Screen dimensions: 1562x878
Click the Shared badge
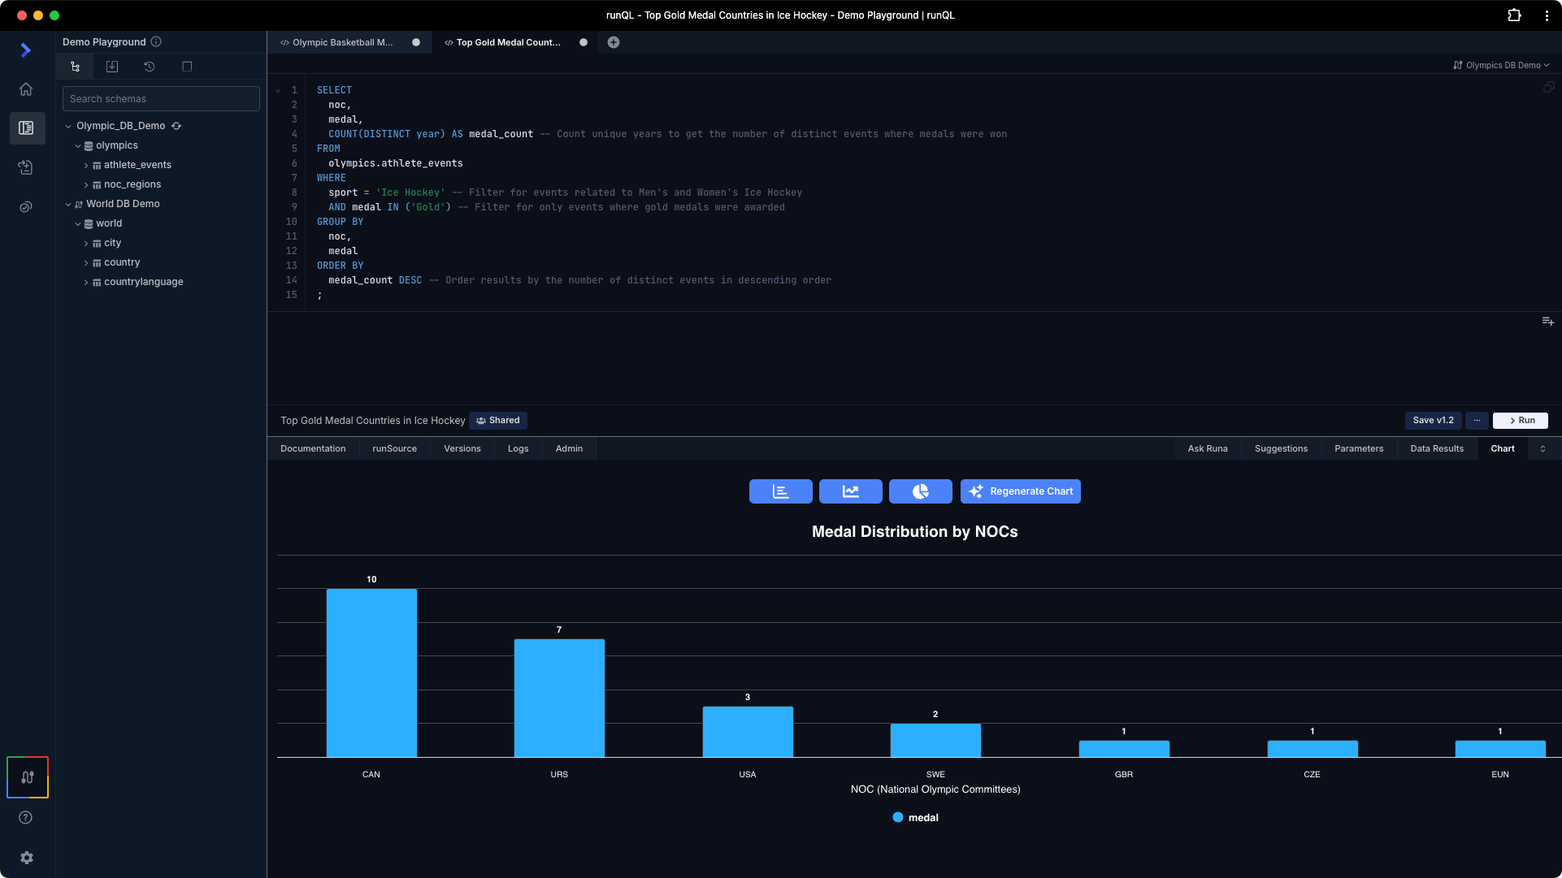(498, 421)
